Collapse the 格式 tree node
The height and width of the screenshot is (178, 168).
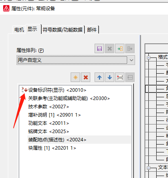(x=148, y=57)
